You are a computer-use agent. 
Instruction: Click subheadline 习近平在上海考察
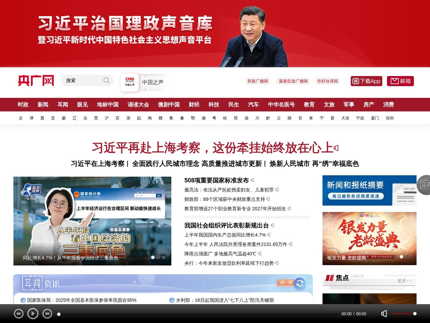coord(98,164)
